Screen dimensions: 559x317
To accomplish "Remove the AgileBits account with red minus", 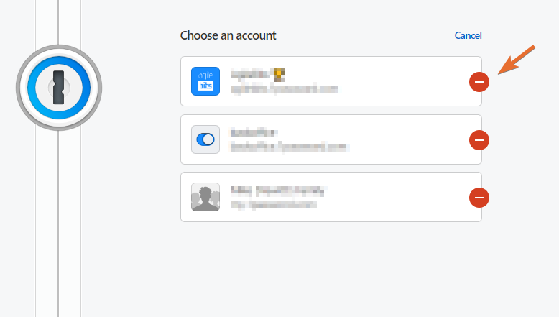I will pos(479,82).
